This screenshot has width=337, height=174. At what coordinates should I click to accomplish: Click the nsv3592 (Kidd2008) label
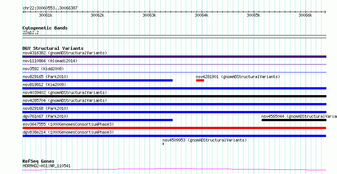pos(43,69)
